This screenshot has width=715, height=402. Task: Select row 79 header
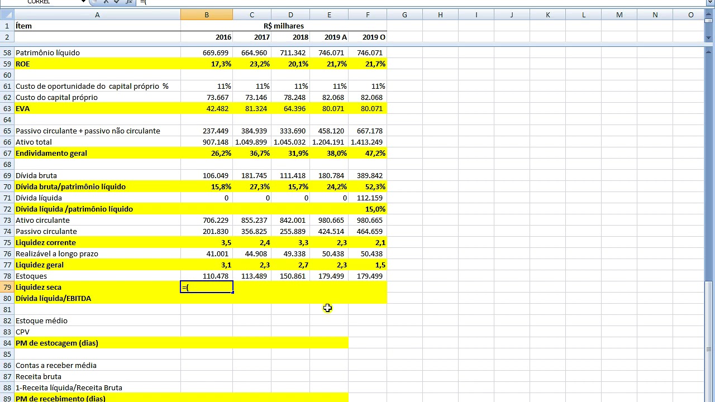click(x=7, y=287)
